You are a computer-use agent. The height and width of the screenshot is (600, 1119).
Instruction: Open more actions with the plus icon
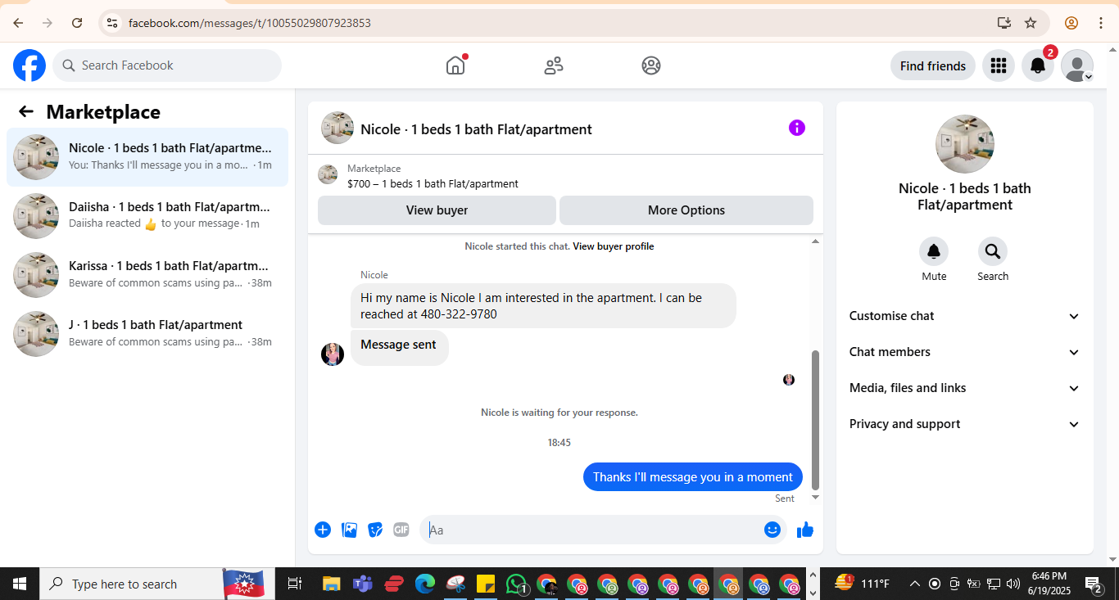tap(323, 530)
